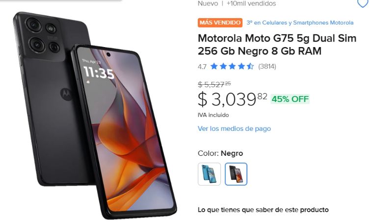
Task: Click Lo que tienes que saber heading
Action: tap(263, 210)
